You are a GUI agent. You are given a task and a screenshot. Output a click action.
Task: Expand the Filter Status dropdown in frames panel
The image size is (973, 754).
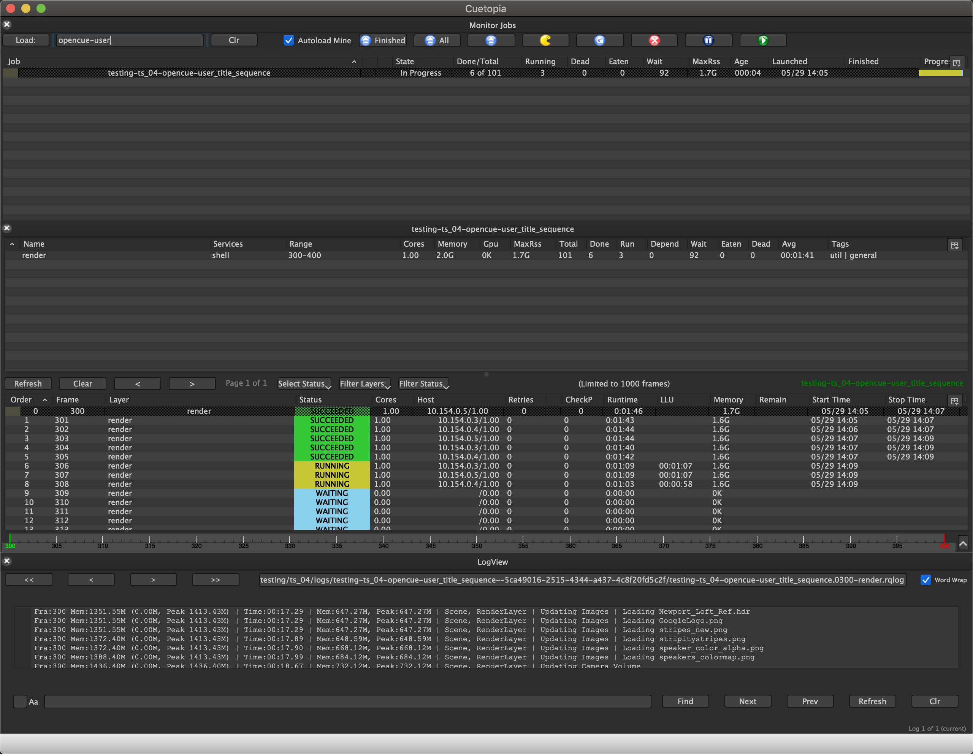pyautogui.click(x=424, y=384)
